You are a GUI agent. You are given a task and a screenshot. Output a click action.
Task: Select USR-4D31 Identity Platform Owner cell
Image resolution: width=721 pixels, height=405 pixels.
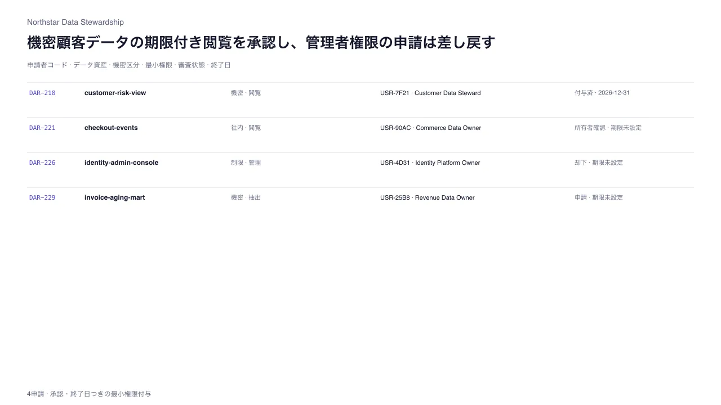[430, 163]
